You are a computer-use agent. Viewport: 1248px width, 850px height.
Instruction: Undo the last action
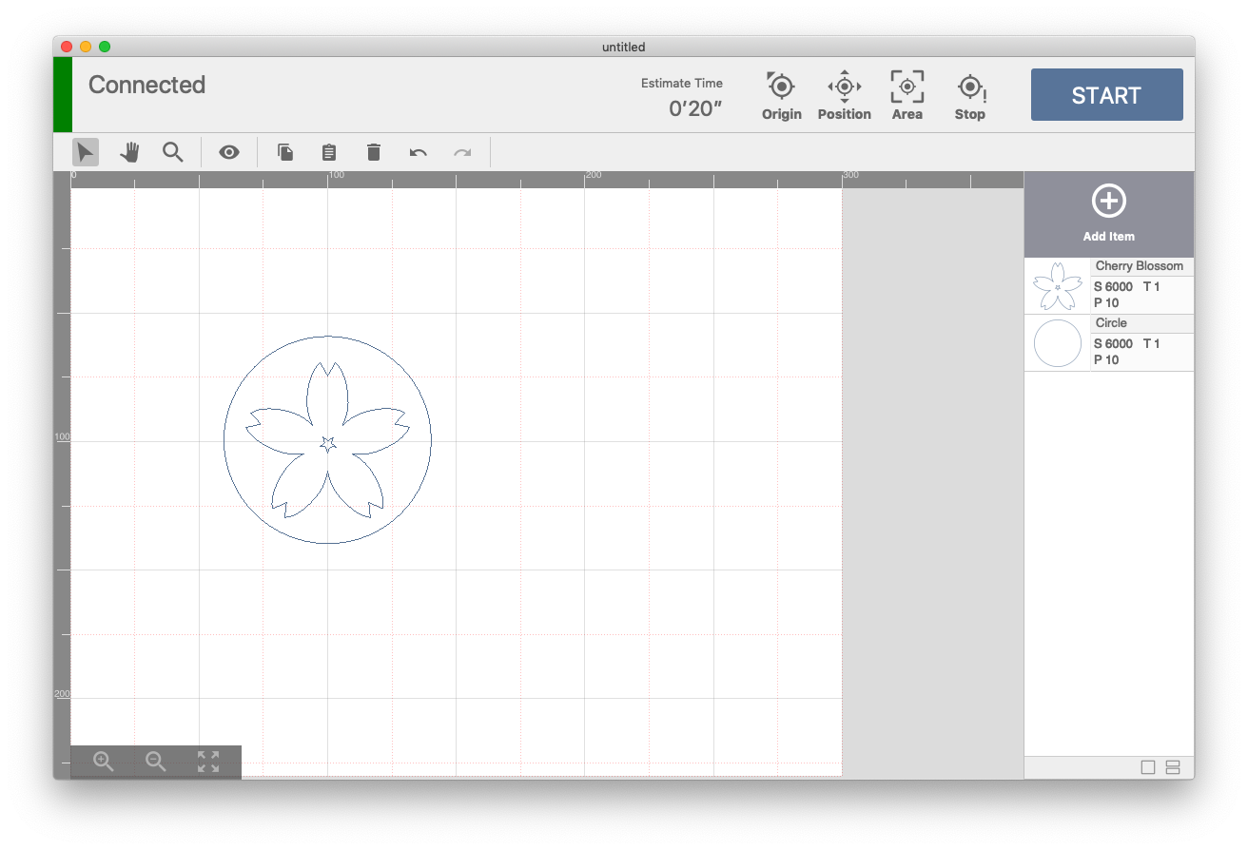(x=418, y=152)
